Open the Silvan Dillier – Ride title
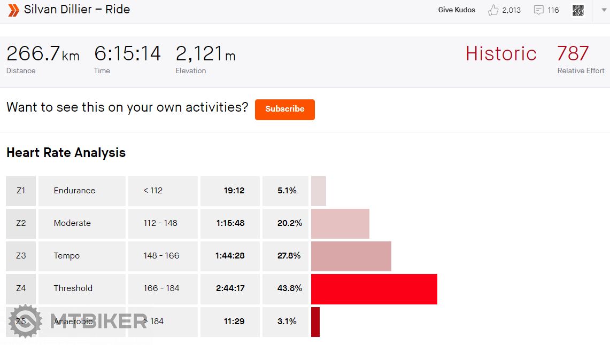610x345 pixels. (77, 10)
